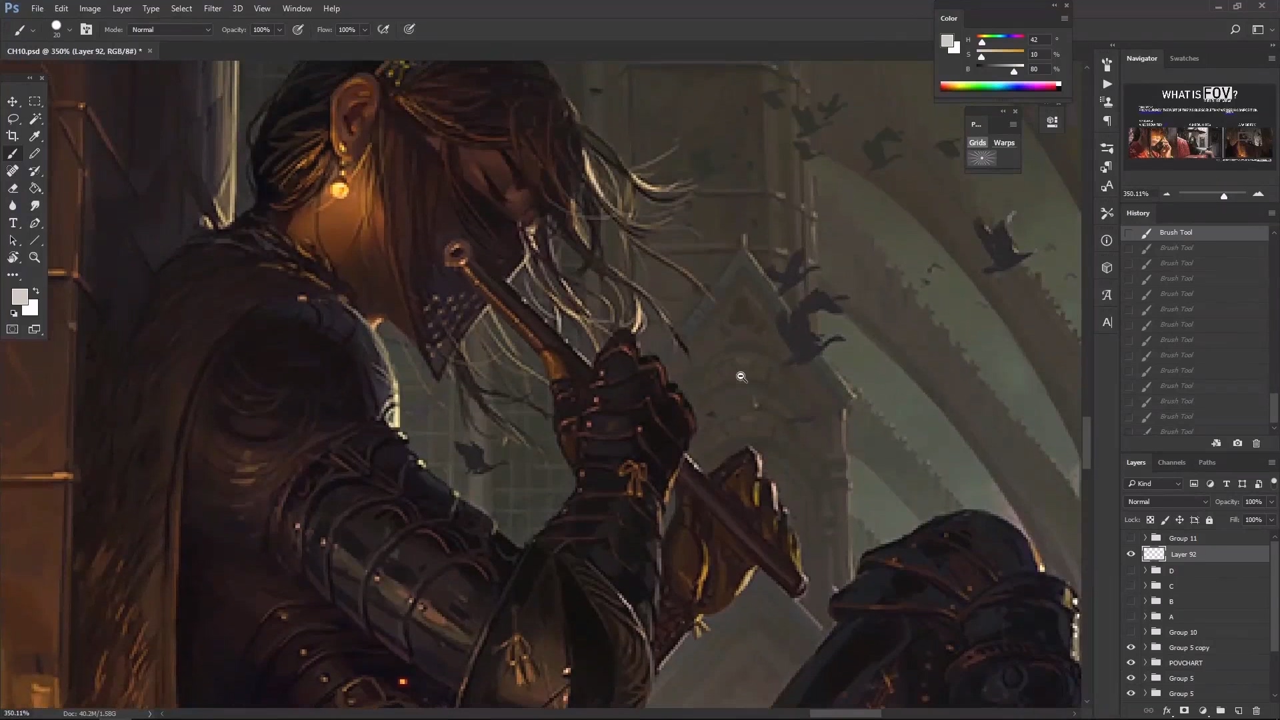Open the Filter menu
Viewport: 1280px width, 720px height.
click(213, 9)
